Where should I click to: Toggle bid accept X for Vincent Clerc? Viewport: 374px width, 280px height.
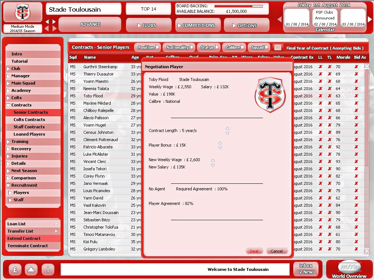pyautogui.click(x=356, y=162)
